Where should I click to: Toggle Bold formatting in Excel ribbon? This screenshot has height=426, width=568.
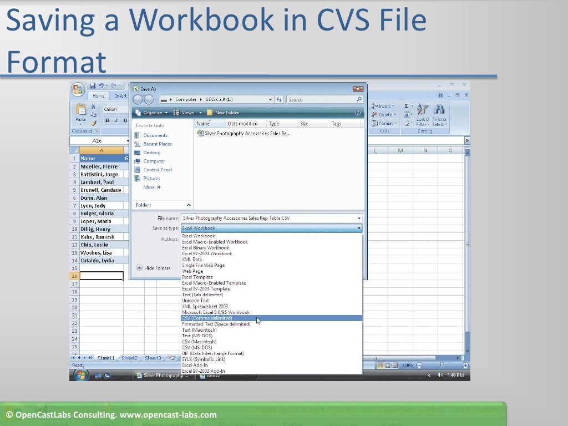pos(107,120)
